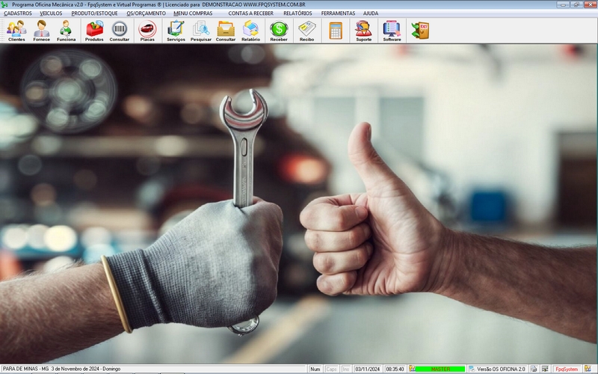The width and height of the screenshot is (598, 374).
Task: Click the 08:35:40 clock field
Action: point(395,369)
